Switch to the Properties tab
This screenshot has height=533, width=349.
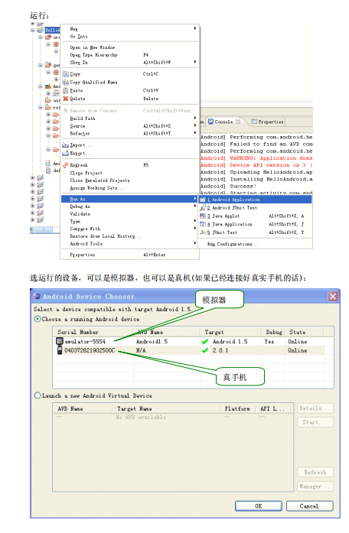click(267, 122)
